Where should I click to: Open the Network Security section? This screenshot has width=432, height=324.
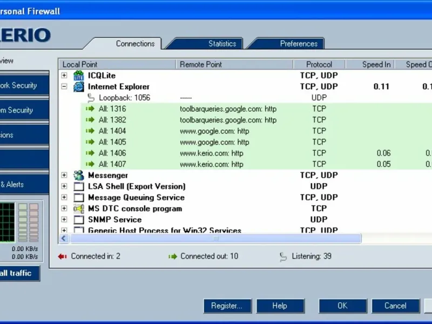(24, 85)
